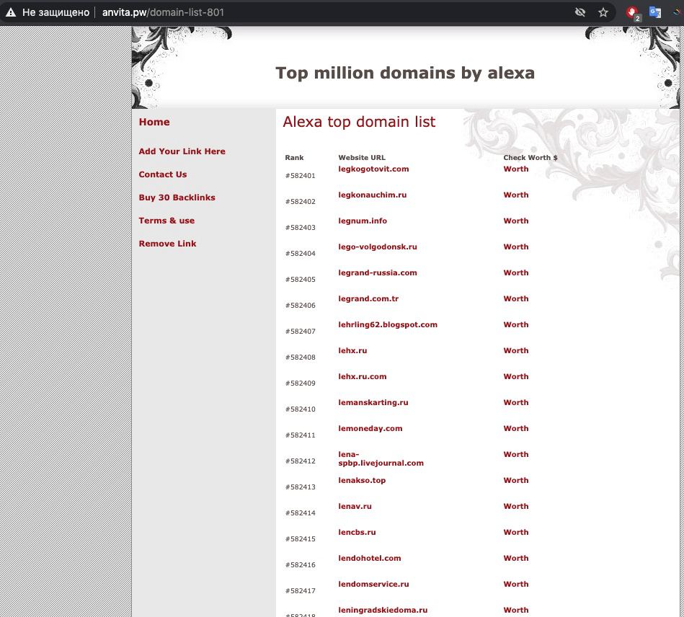Click the Не защищено security label
This screenshot has height=617, width=684.
[55, 12]
